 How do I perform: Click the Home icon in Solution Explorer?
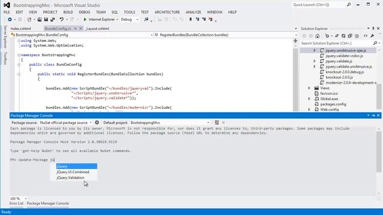pos(317,36)
